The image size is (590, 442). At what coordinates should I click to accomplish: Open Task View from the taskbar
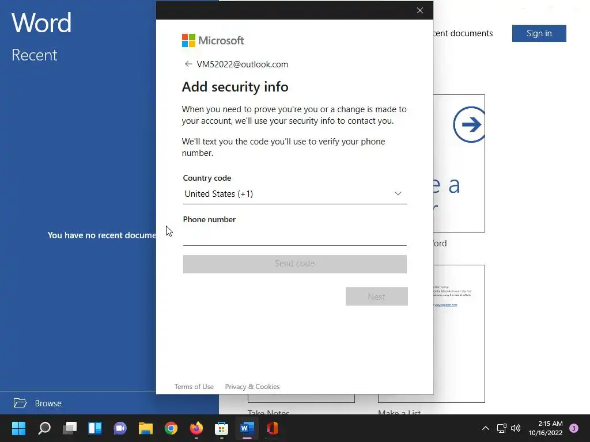[70, 428]
